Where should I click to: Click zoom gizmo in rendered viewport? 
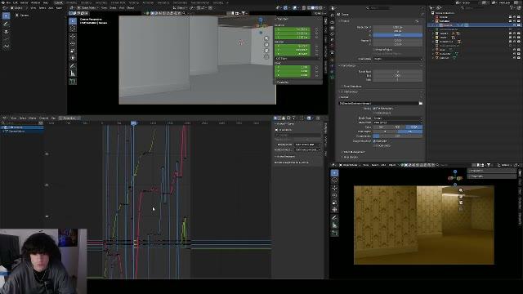(x=461, y=190)
